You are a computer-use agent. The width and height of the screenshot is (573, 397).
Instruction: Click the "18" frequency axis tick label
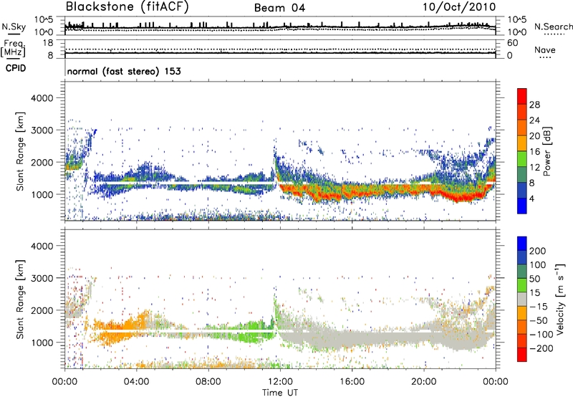point(47,43)
